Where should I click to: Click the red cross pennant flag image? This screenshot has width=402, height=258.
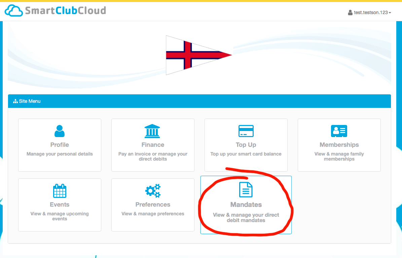pos(199,55)
